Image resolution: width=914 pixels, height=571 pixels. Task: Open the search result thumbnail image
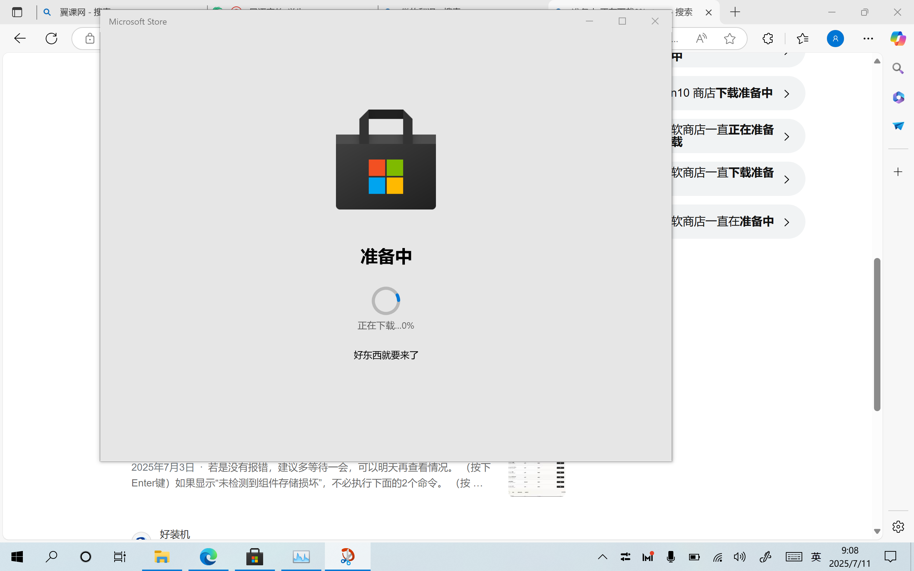pyautogui.click(x=537, y=479)
